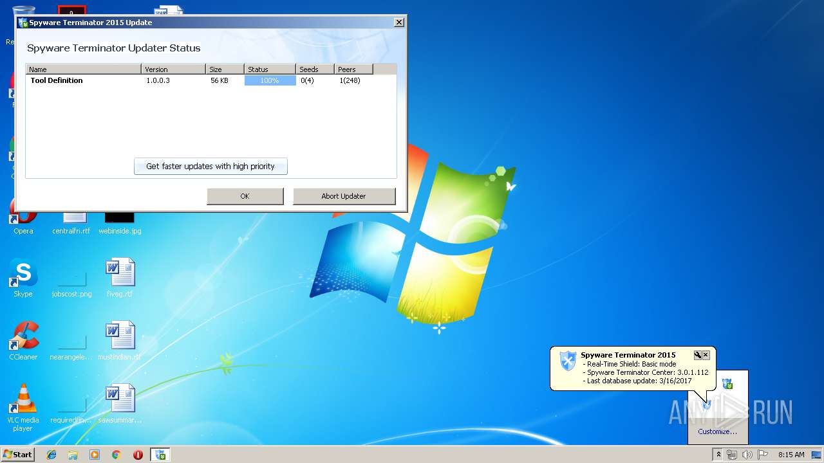Viewport: 824px width, 463px height.
Task: Open settings wrench in Spyware Terminator balloon
Action: [x=697, y=355]
